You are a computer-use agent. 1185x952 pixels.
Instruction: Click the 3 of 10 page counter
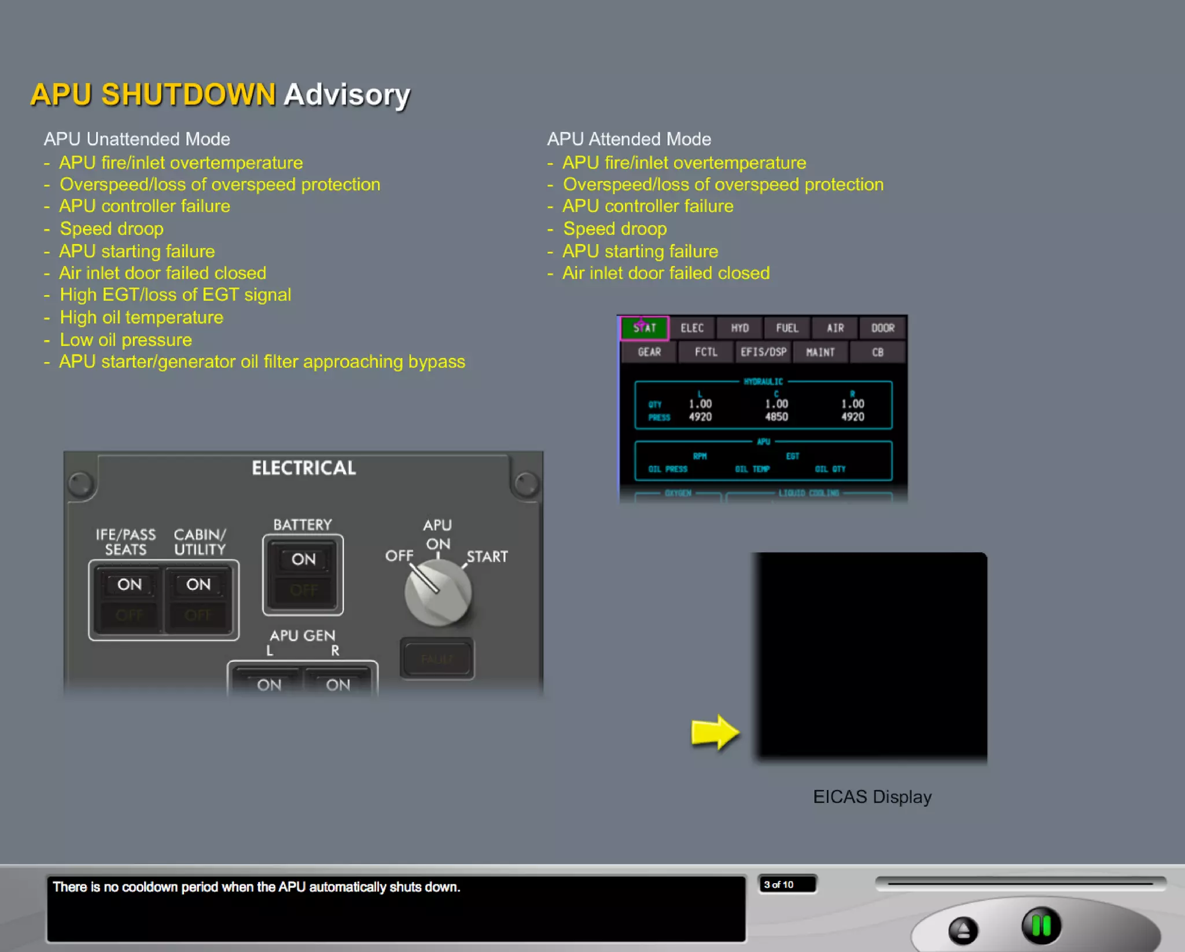tap(787, 884)
